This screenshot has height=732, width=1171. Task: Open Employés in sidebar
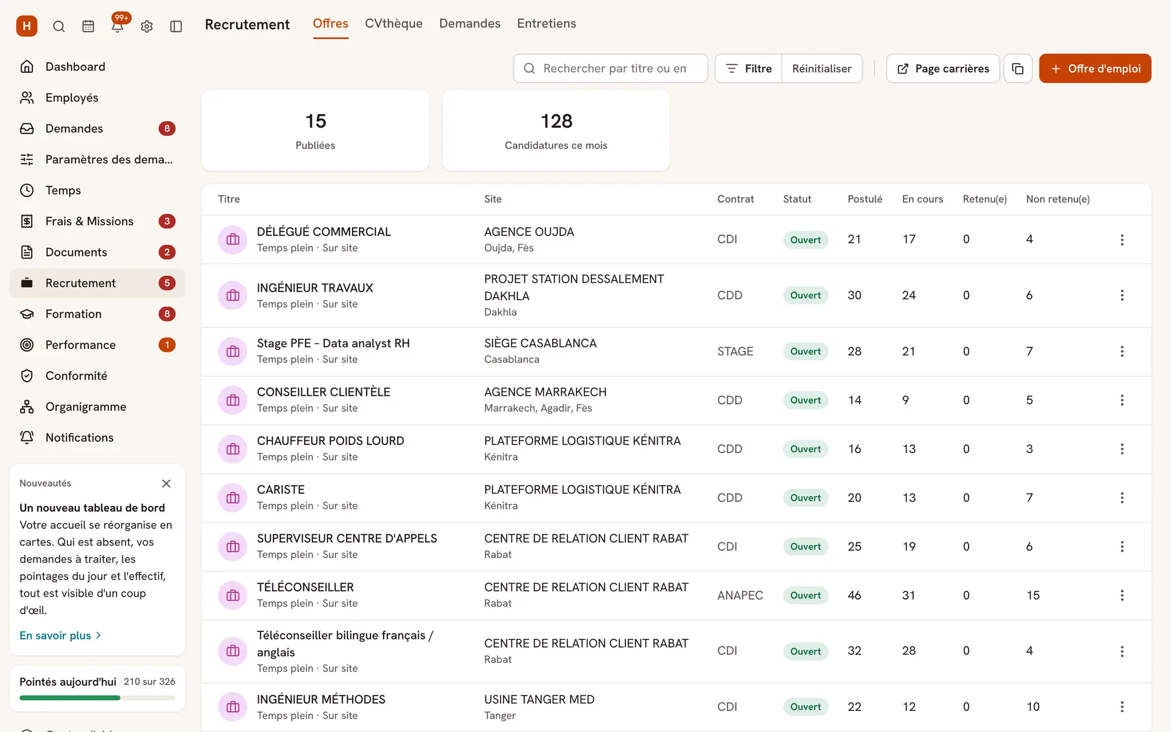pos(97,98)
